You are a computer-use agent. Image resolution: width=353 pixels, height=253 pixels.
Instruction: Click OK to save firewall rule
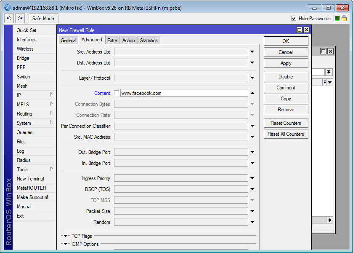[x=286, y=41]
